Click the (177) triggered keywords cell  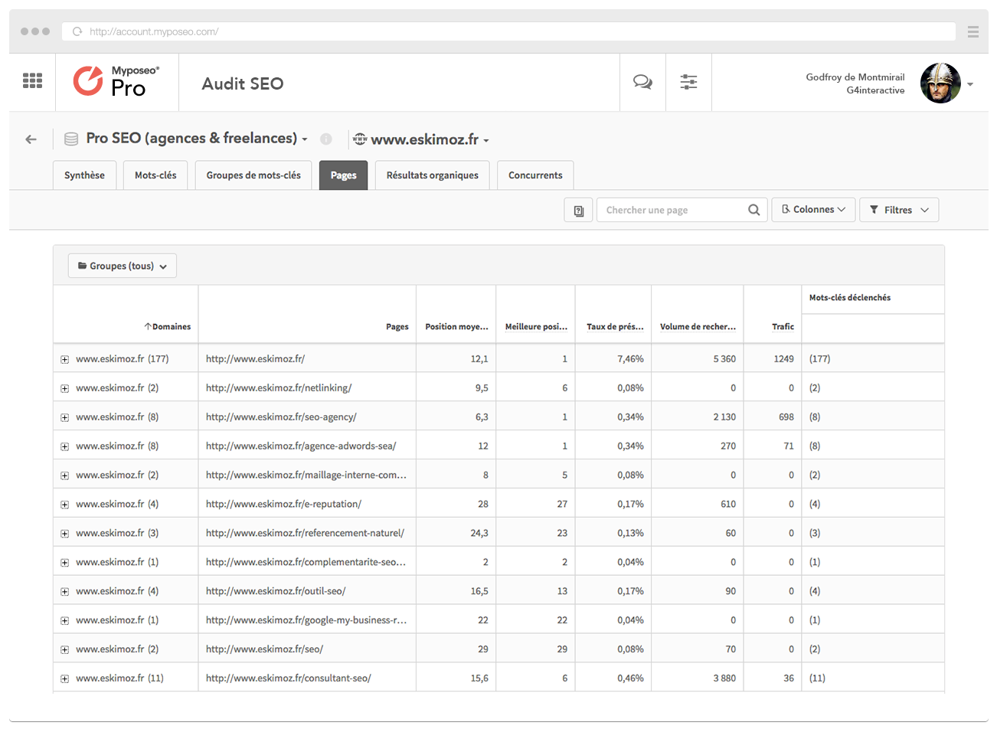click(819, 358)
